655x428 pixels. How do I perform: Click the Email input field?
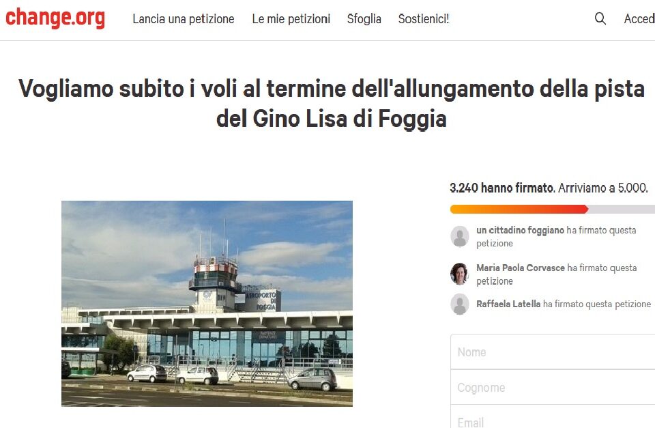(553, 418)
